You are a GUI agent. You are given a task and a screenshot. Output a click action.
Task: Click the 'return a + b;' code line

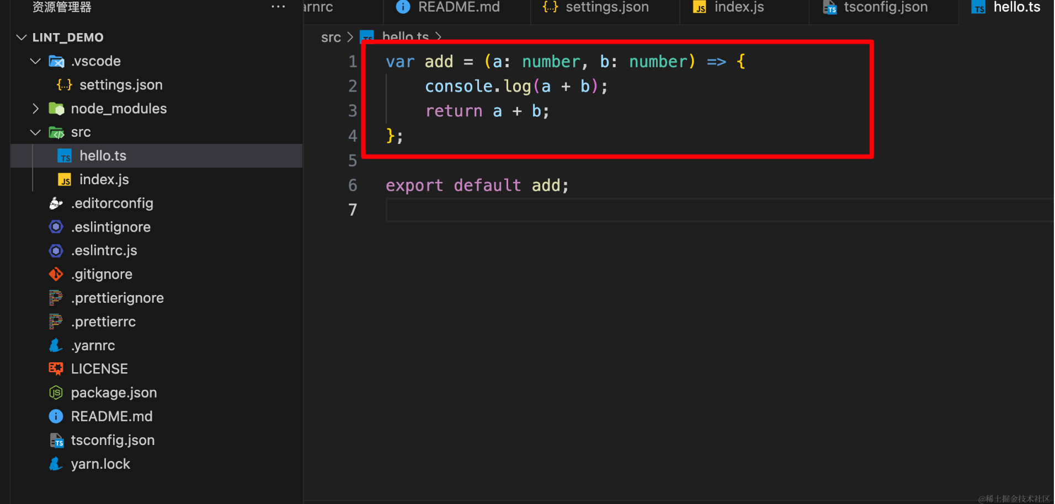(487, 111)
